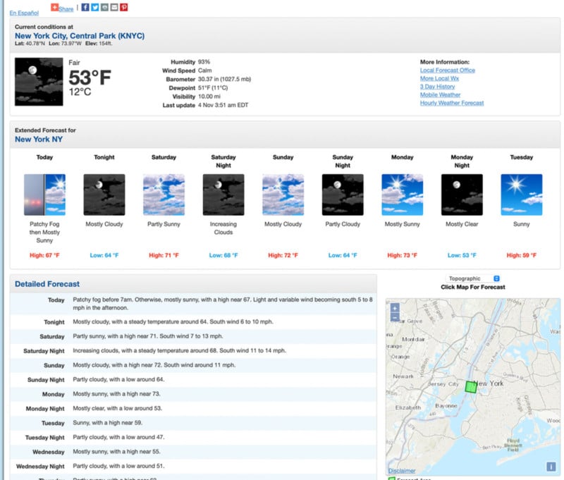Click the Humidity 93% value
The width and height of the screenshot is (564, 480).
point(204,62)
